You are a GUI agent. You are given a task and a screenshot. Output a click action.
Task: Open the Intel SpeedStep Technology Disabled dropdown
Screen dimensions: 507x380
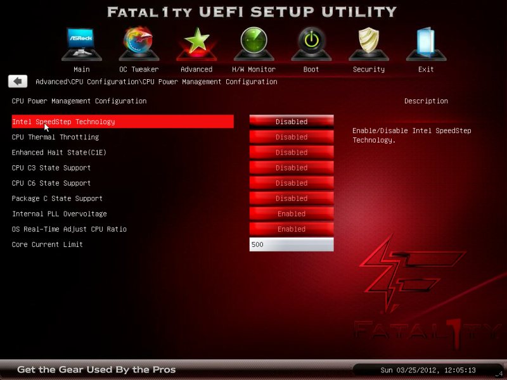292,122
